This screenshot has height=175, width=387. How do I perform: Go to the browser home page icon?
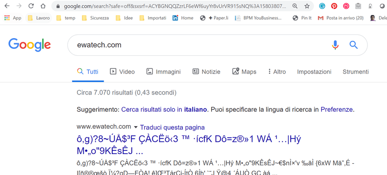coord(43,6)
